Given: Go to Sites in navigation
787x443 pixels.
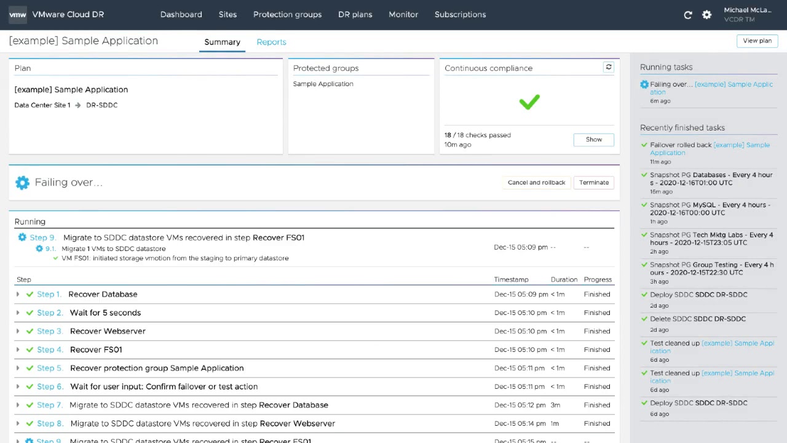Looking at the screenshot, I should [227, 15].
